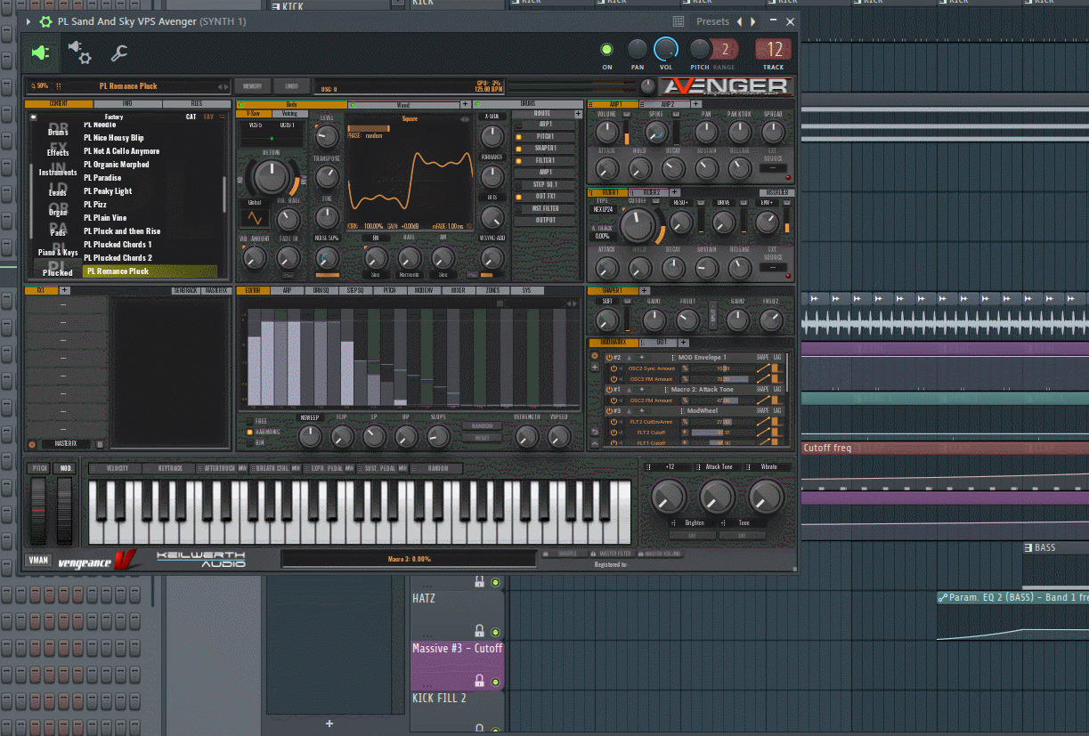1089x736 pixels.
Task: Open the preset browser grid icon
Action: point(679,21)
